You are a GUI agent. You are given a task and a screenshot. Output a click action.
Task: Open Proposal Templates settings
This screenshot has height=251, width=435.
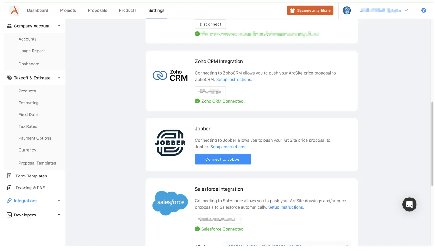pyautogui.click(x=37, y=163)
